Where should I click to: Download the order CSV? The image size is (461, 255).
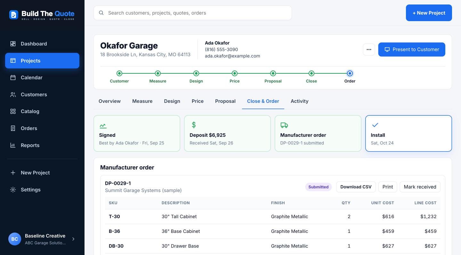click(x=356, y=187)
